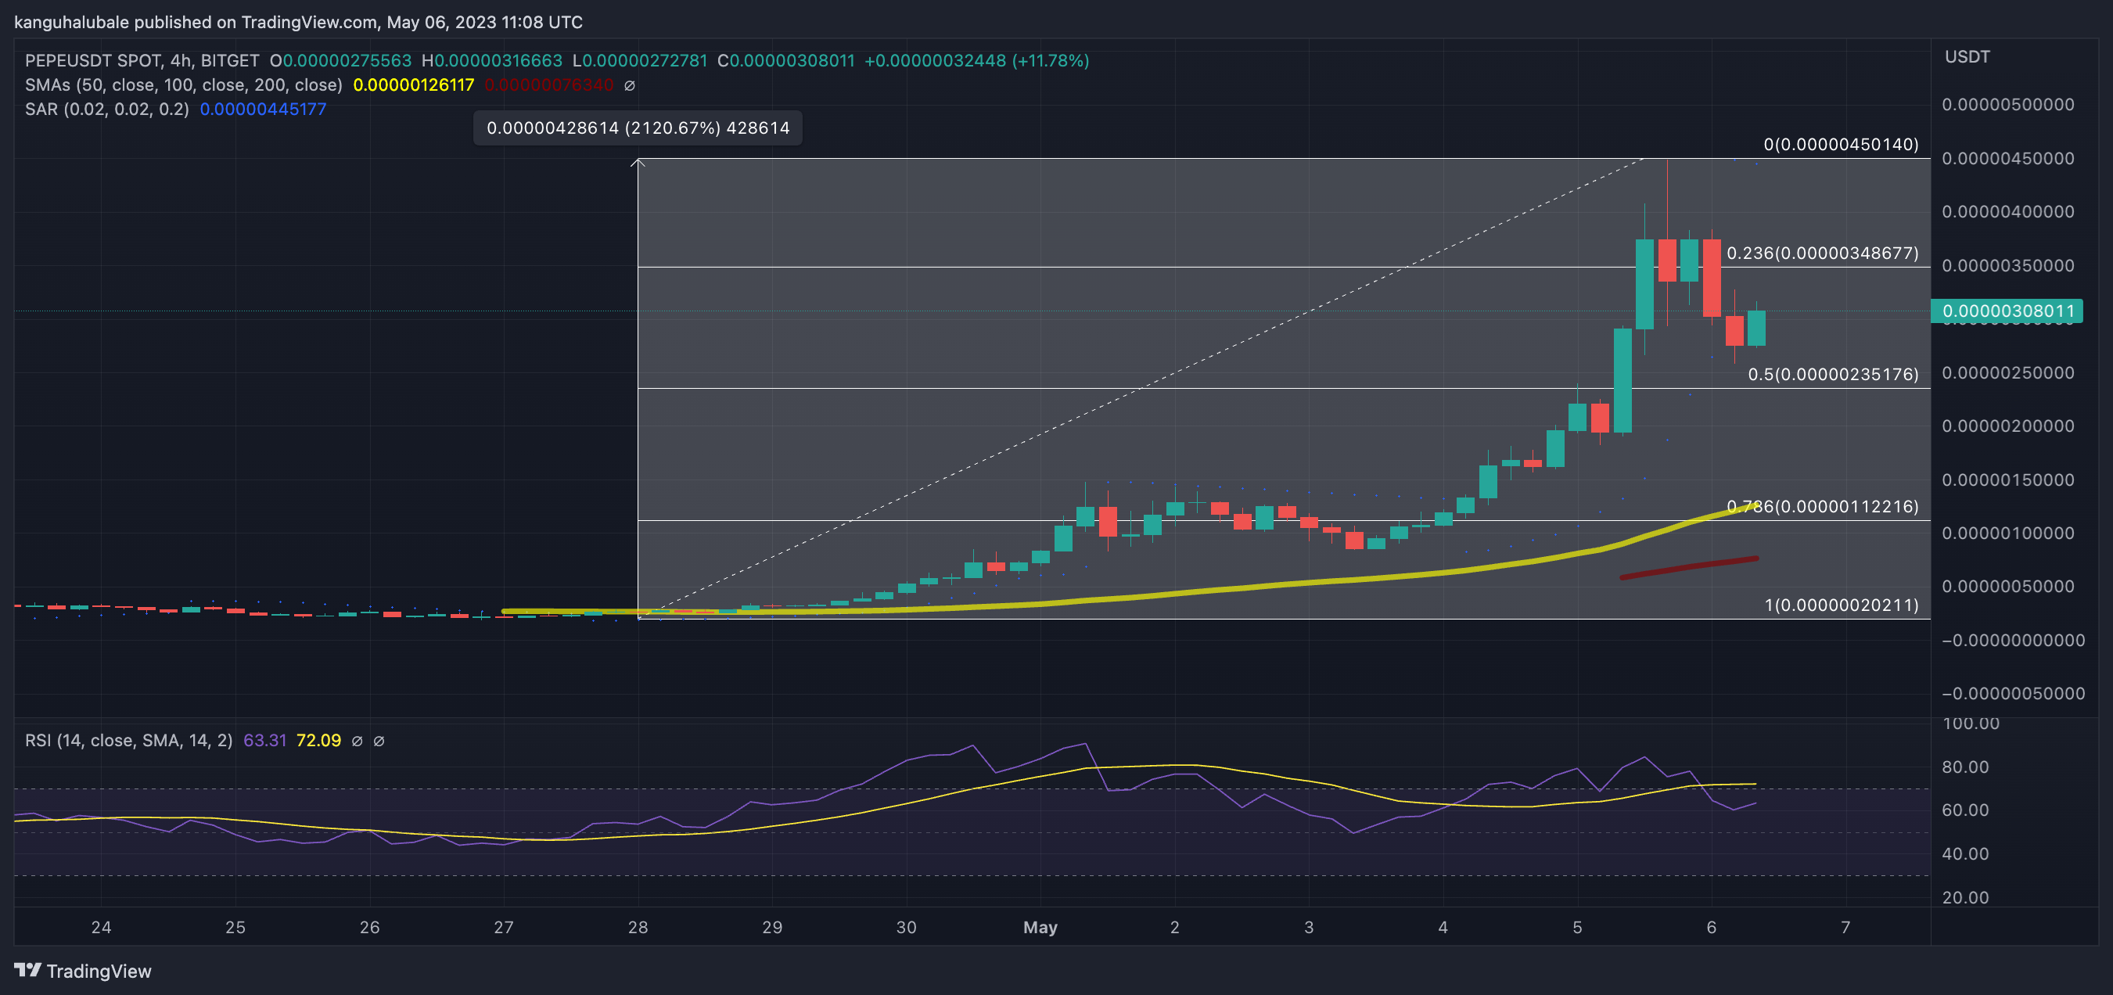Click the yellow SMA value 0.00000126117

pyautogui.click(x=413, y=85)
